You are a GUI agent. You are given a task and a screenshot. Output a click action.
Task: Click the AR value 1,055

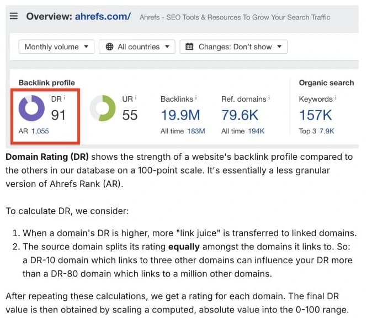coord(40,131)
